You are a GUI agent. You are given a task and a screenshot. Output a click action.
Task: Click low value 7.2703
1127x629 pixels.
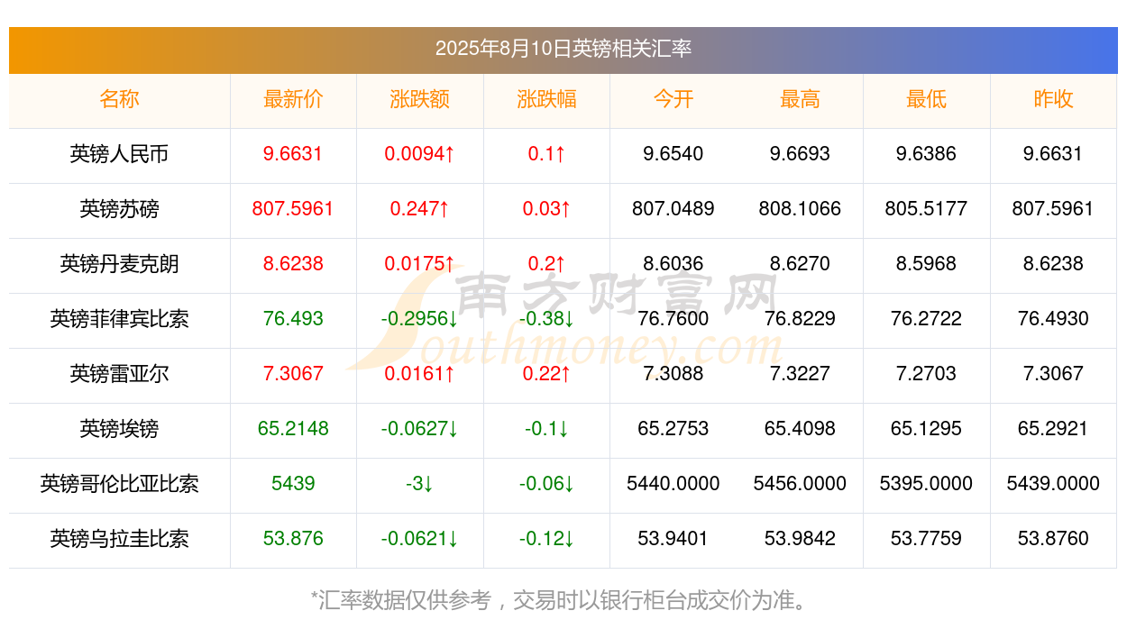point(927,374)
